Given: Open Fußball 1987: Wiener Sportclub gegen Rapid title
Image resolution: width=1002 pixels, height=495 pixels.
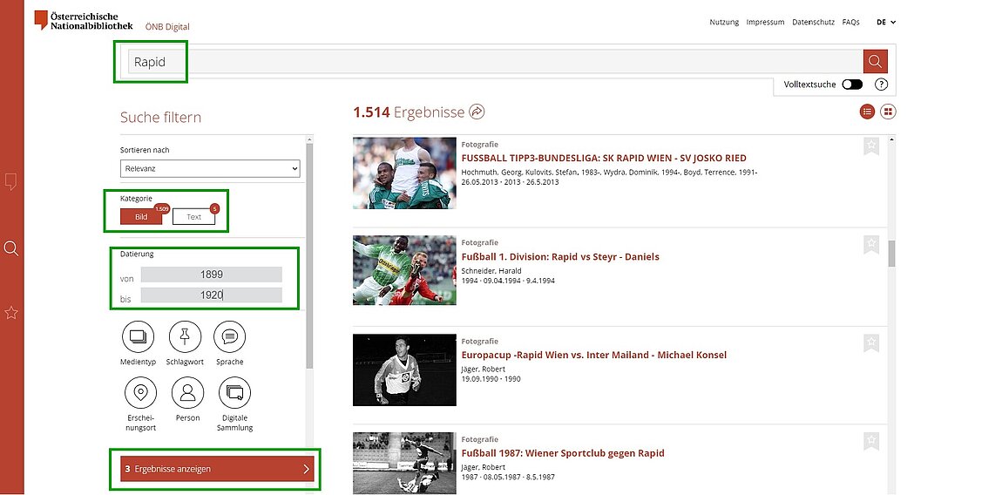Looking at the screenshot, I should click(563, 453).
